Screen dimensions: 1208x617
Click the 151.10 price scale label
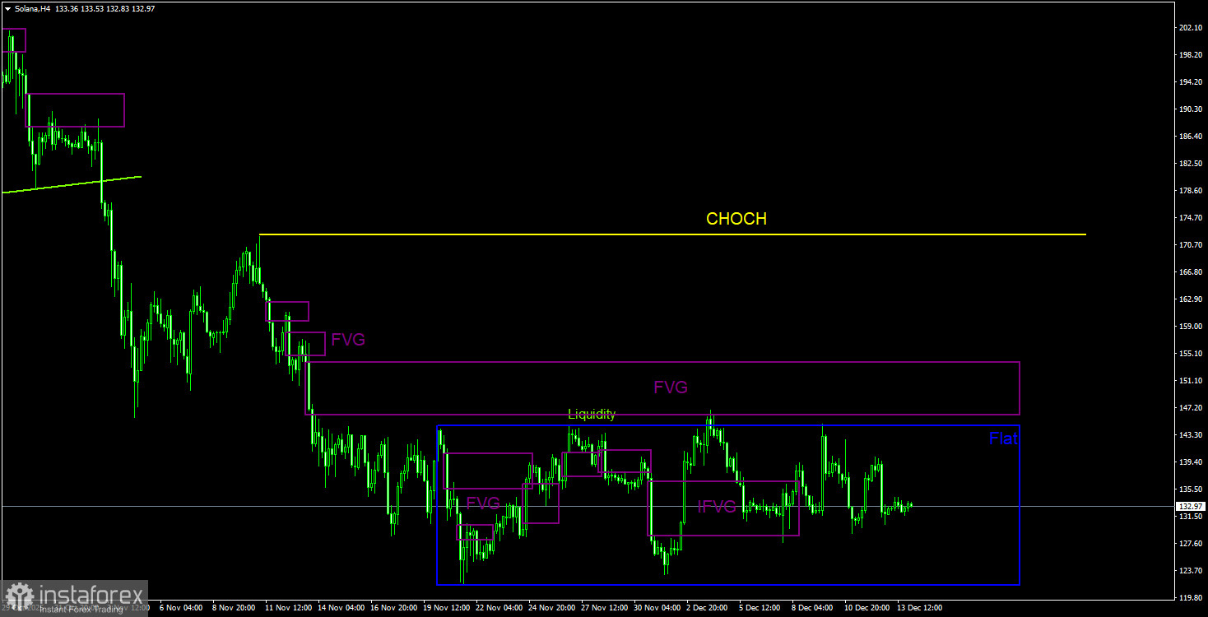coord(1189,381)
